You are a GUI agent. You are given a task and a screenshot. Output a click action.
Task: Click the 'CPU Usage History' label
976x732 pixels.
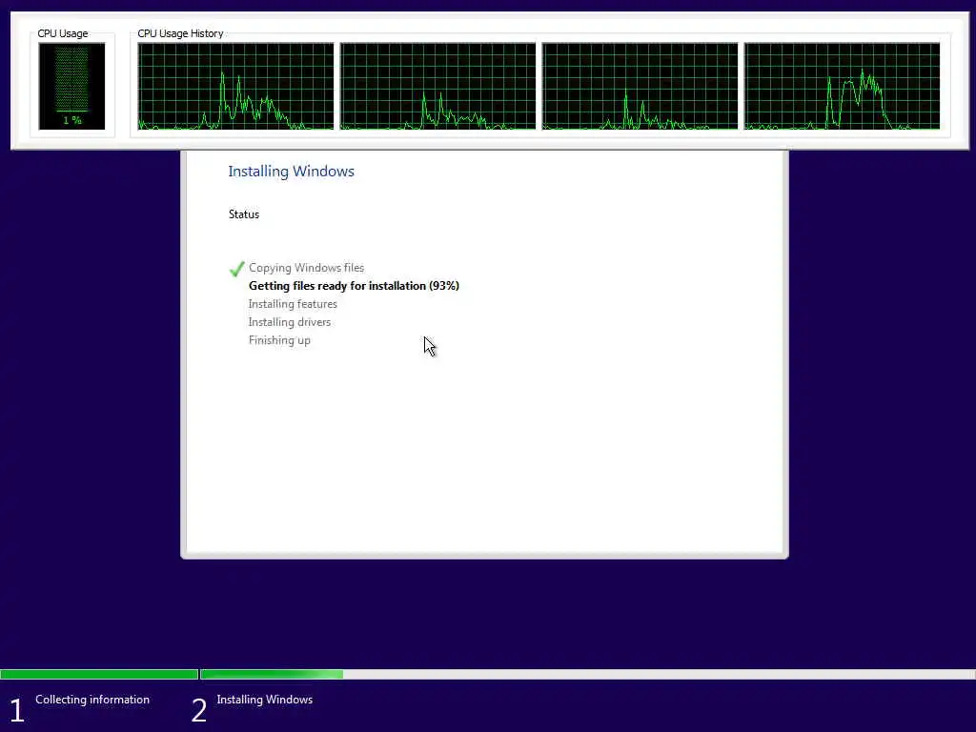coord(180,33)
